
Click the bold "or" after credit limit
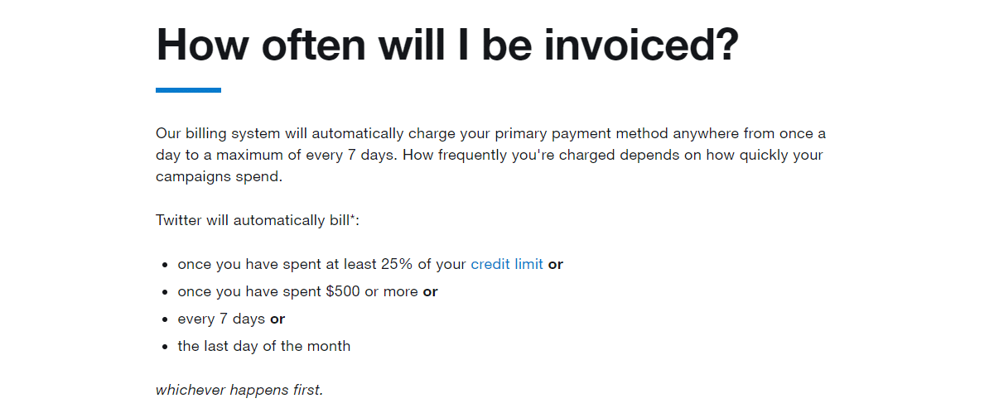556,265
